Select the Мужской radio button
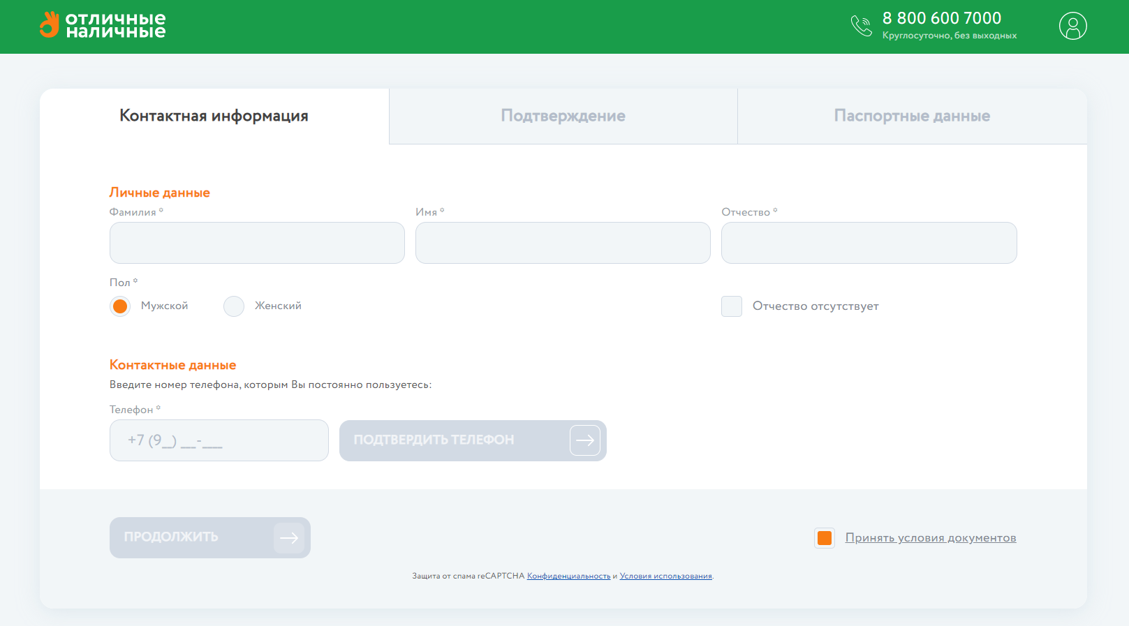Image resolution: width=1129 pixels, height=626 pixels. click(x=120, y=306)
